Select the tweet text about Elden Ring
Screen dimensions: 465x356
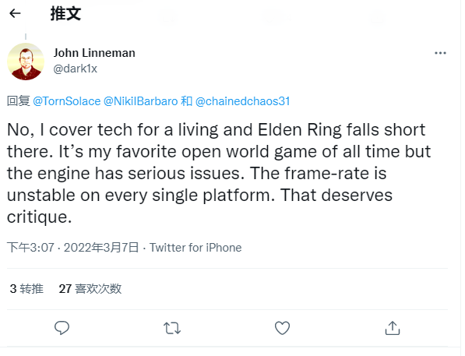[219, 173]
